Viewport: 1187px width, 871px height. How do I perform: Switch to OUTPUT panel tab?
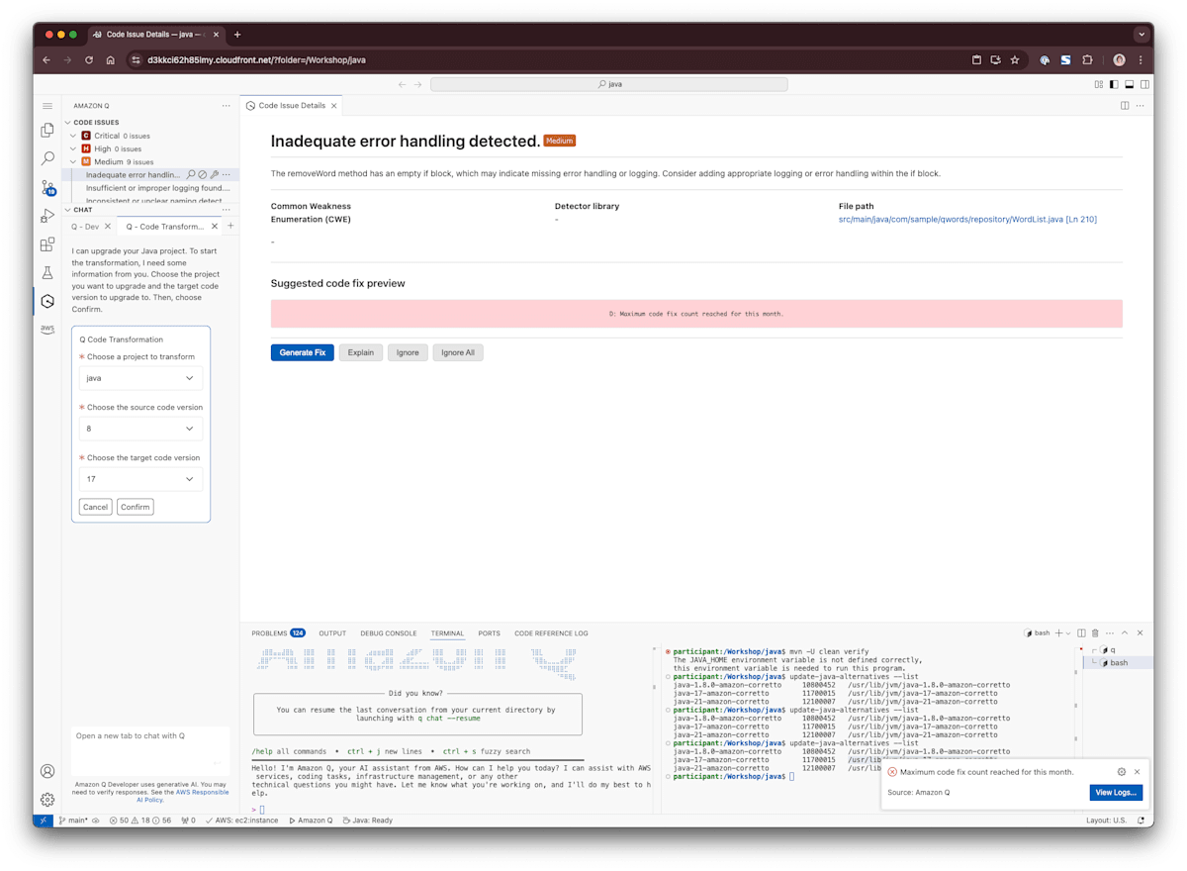332,633
